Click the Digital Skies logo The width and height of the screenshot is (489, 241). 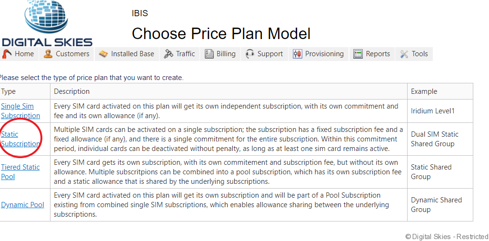coord(47,23)
